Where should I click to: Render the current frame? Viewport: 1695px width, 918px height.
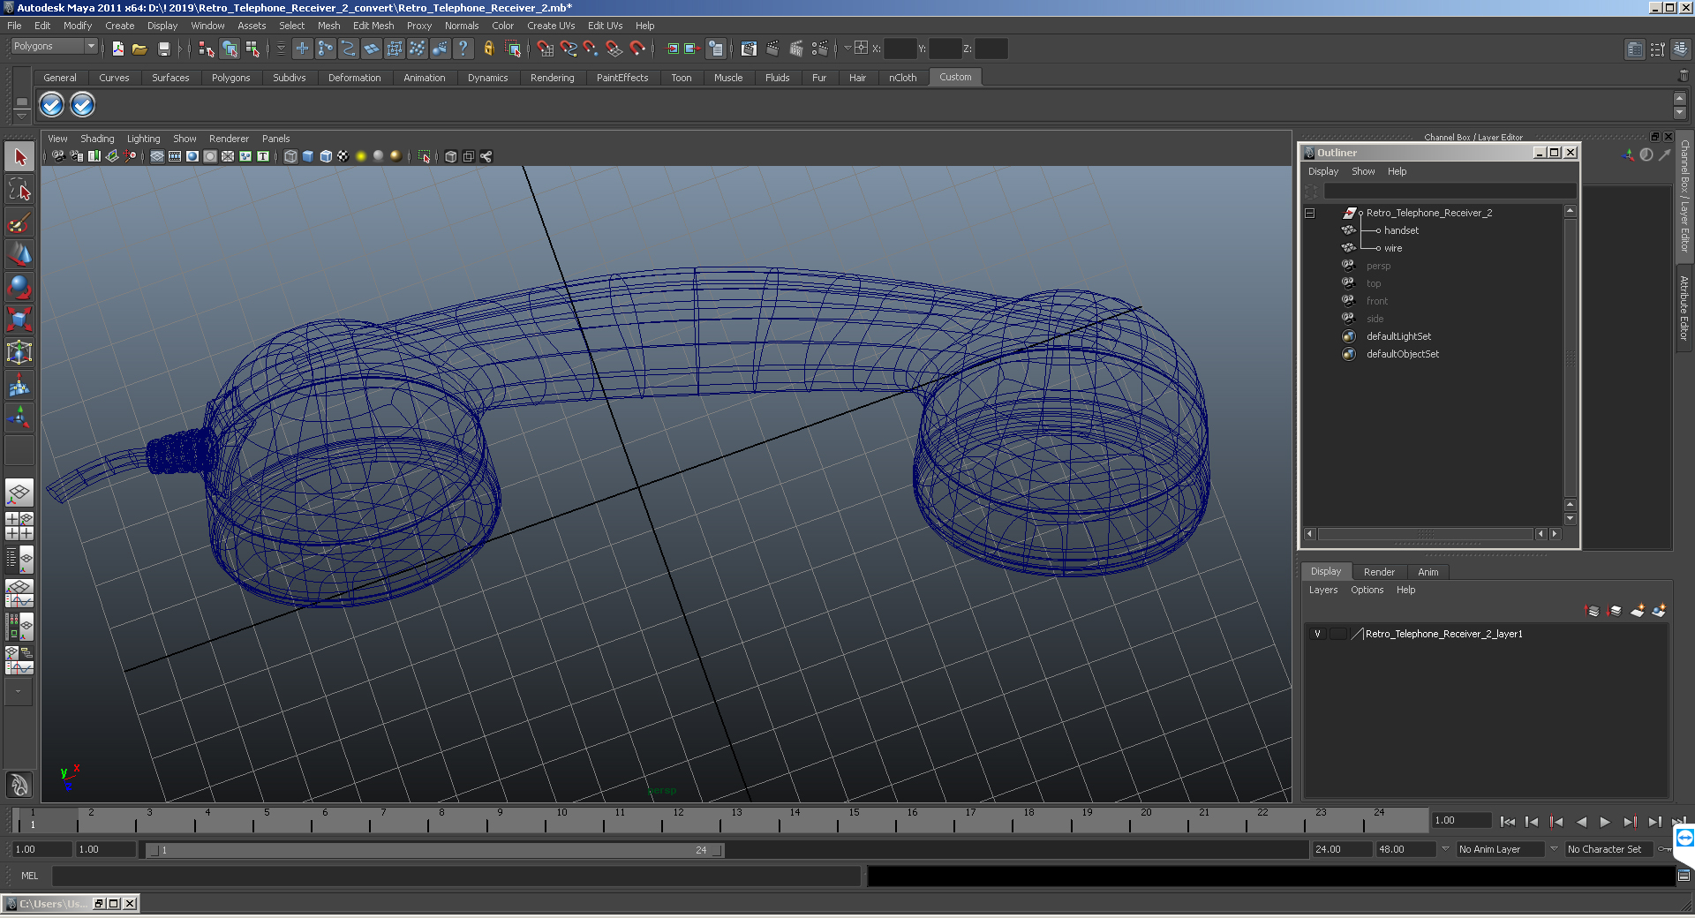772,49
